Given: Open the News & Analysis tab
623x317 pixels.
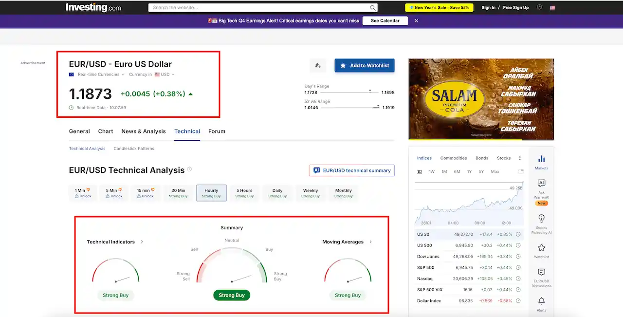Looking at the screenshot, I should point(144,131).
